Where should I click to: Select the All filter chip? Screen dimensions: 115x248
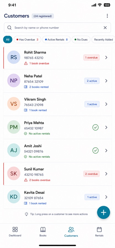pyautogui.click(x=8, y=39)
